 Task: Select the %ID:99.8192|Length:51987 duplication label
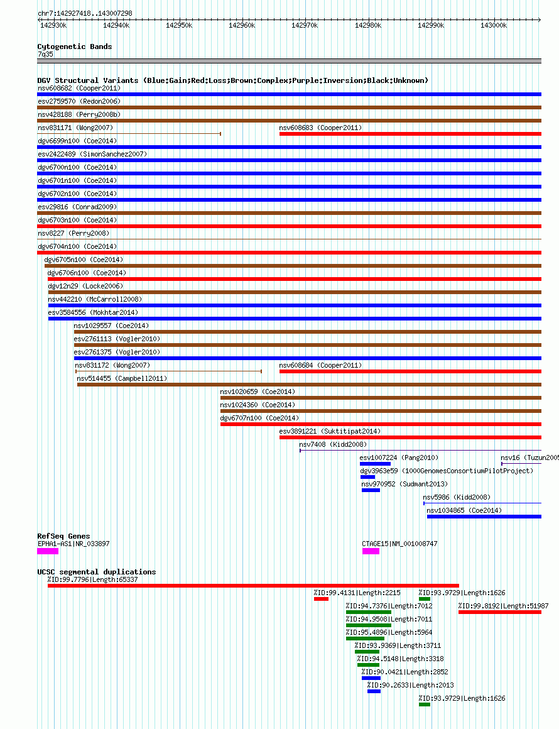click(x=503, y=606)
